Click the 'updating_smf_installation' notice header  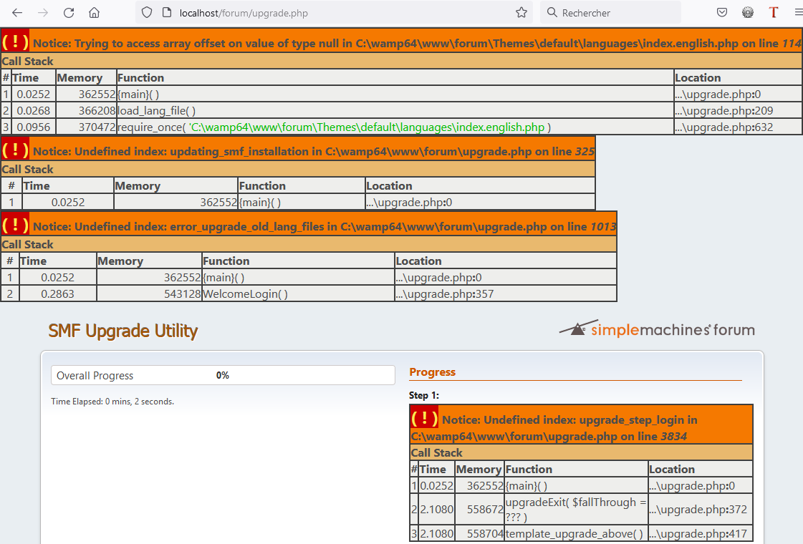point(298,150)
